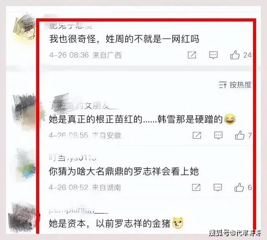Viewport: 267px width, 240px height.
Task: Open avatar of the pumpkin commenter
Action: 23,217
